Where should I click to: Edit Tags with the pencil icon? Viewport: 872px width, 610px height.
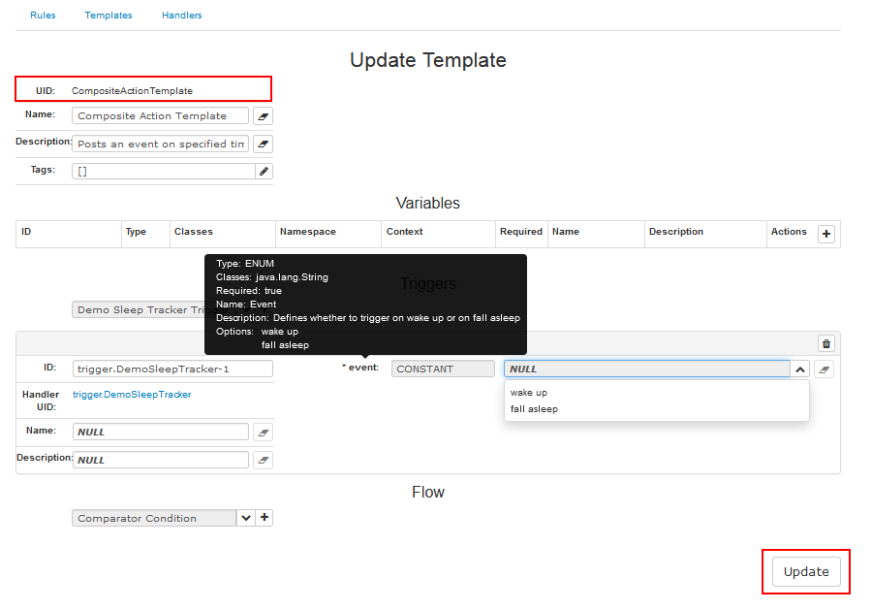click(x=262, y=170)
